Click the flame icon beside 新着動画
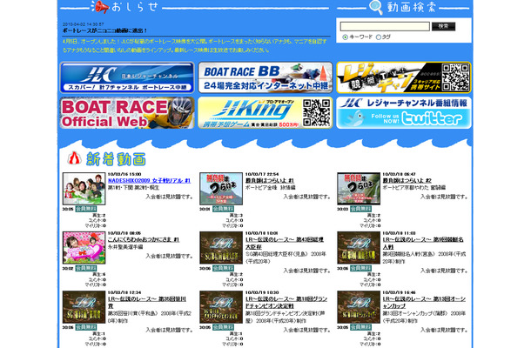The image size is (531, 348). [74, 157]
